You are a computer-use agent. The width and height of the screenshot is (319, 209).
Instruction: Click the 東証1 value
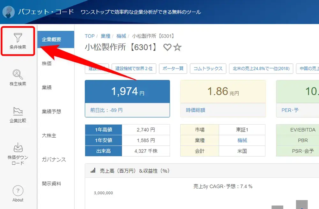click(242, 130)
